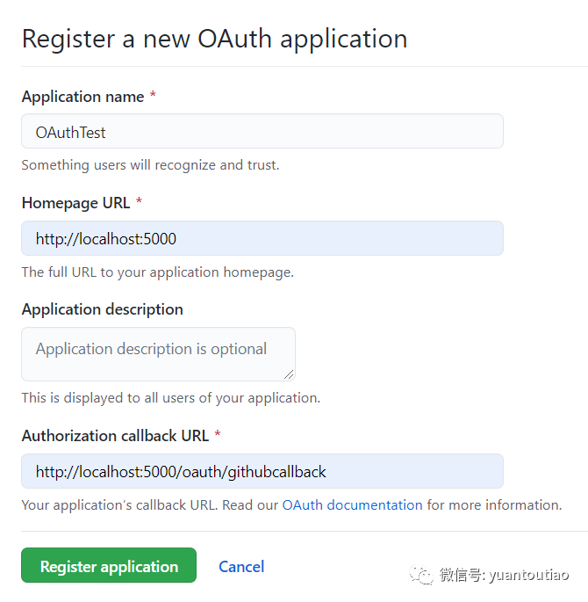
Task: Click the description textarea resize handle
Action: pos(289,374)
